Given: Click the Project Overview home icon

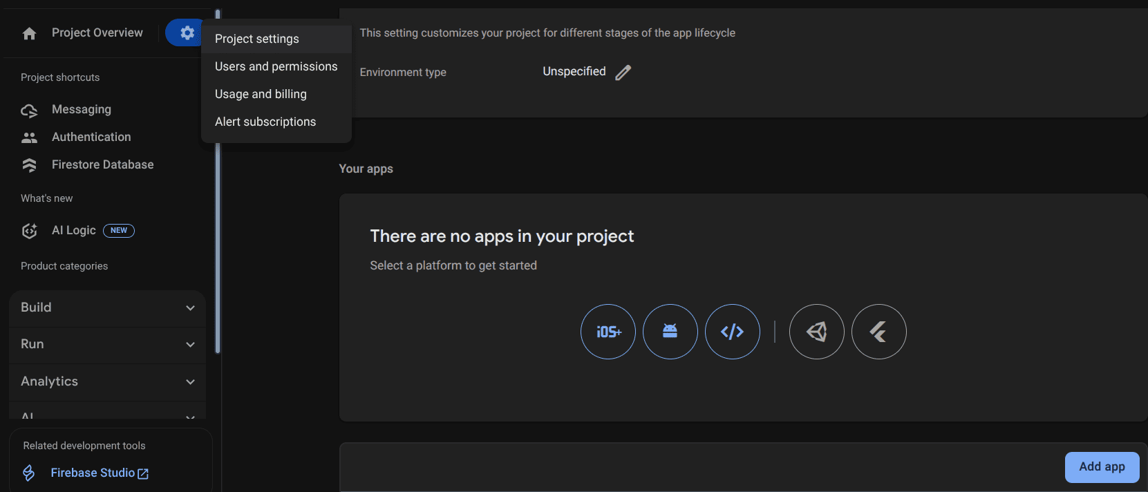Looking at the screenshot, I should [x=29, y=33].
